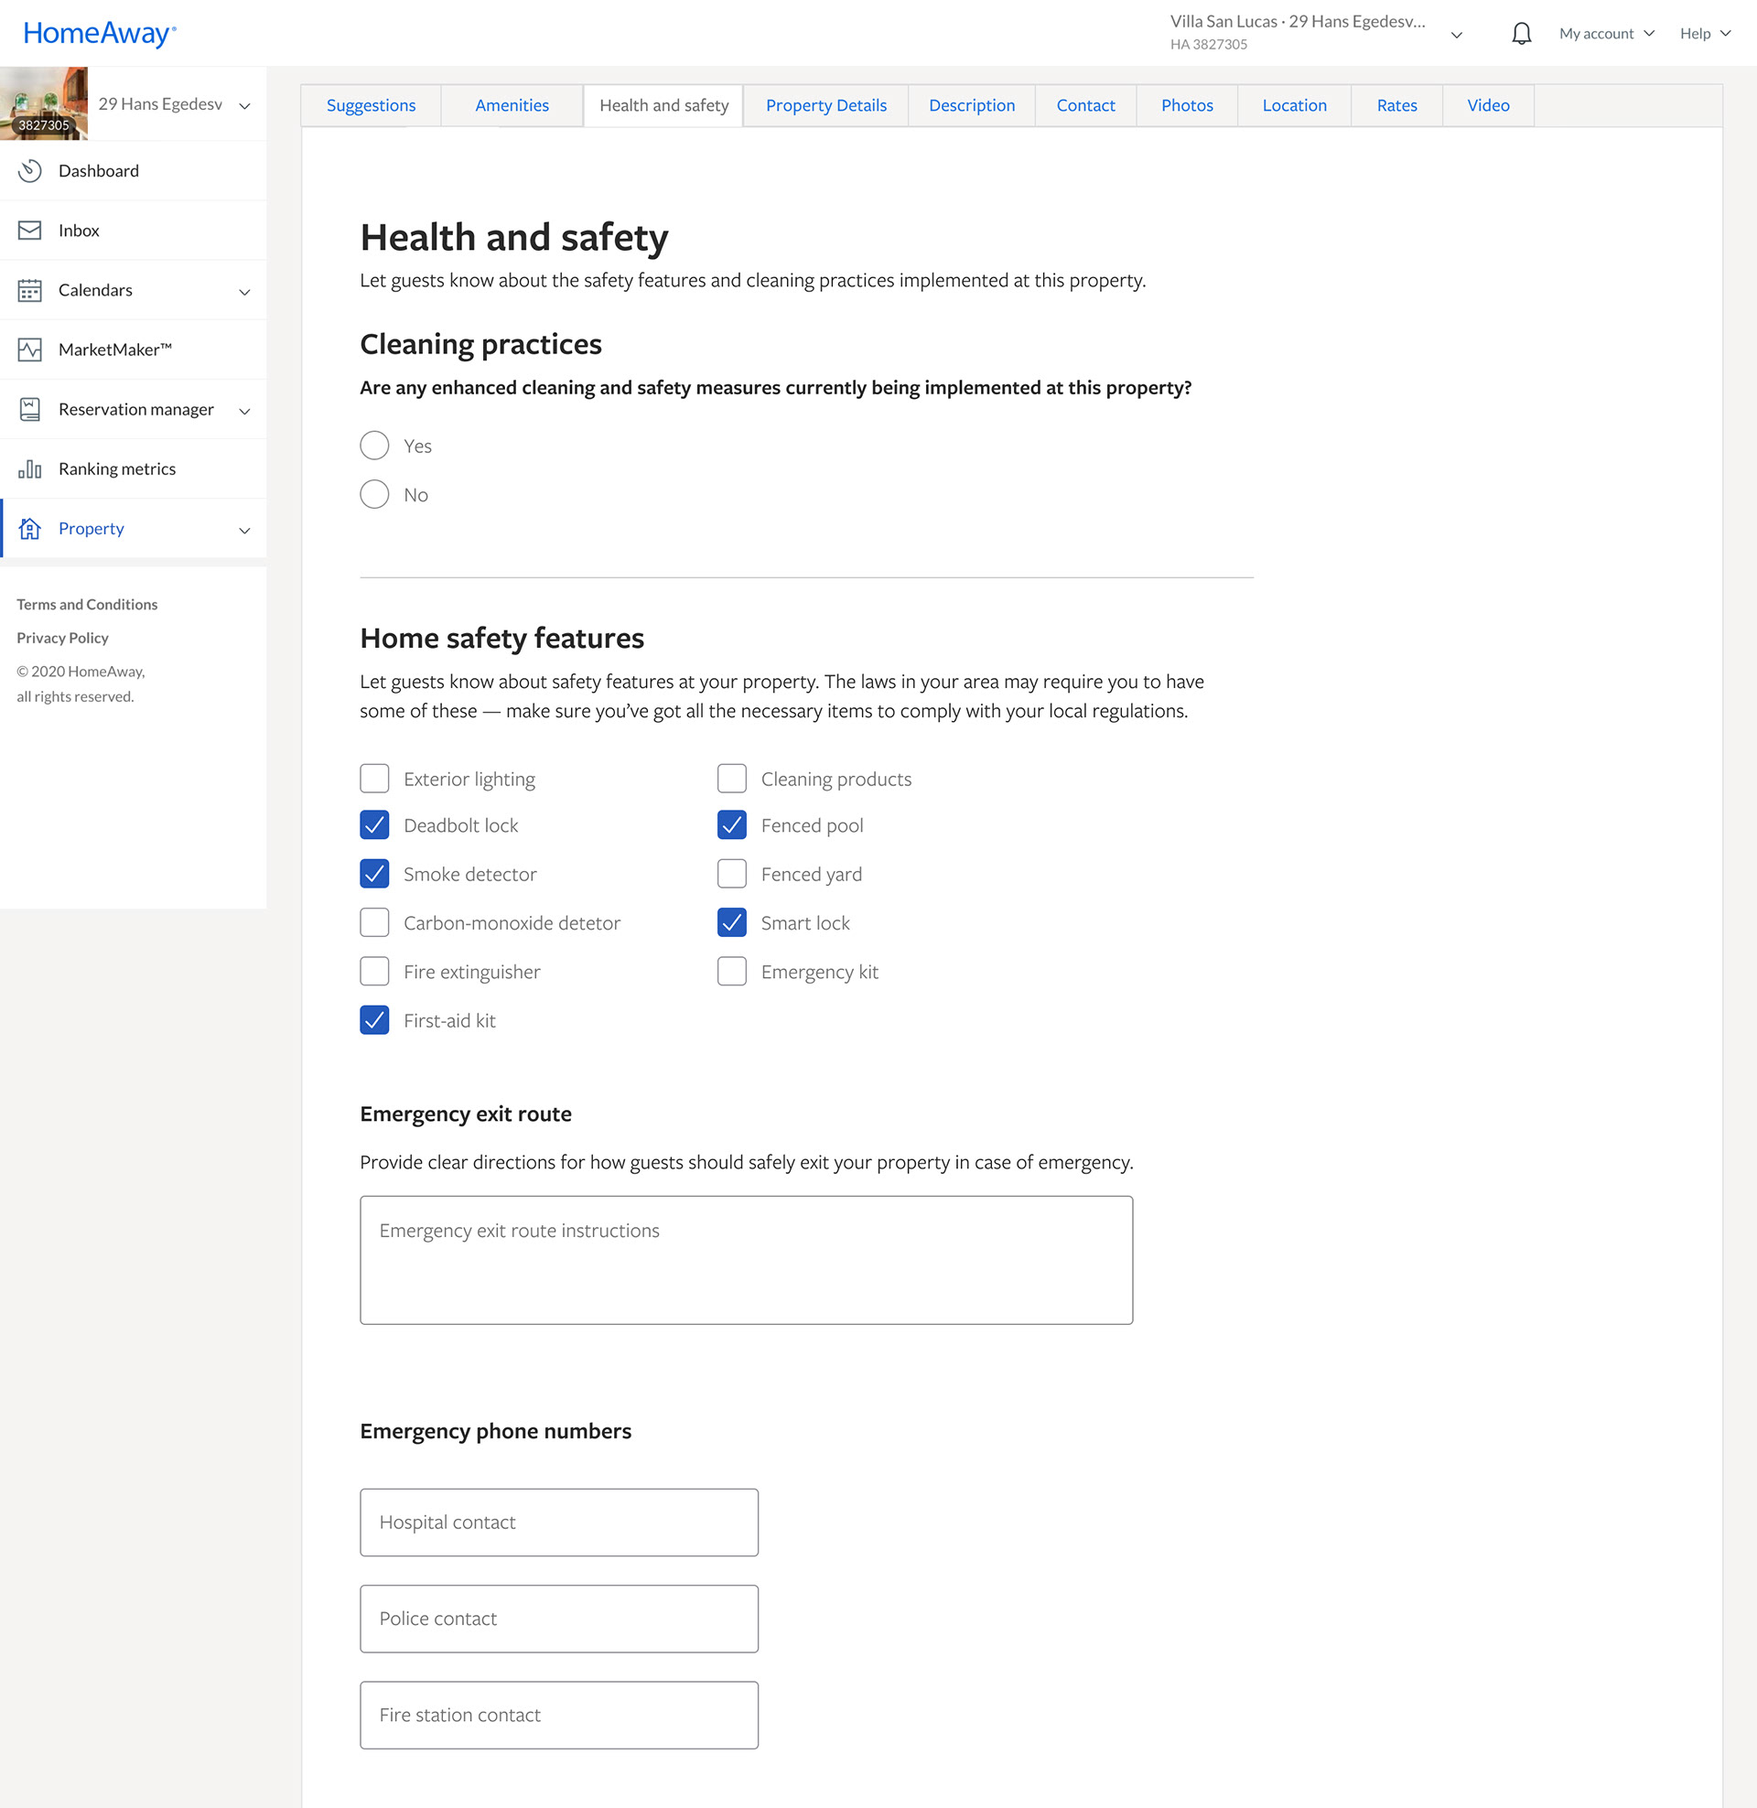This screenshot has width=1757, height=1808.
Task: Click the Ranking metrics bar chart icon
Action: tap(29, 468)
